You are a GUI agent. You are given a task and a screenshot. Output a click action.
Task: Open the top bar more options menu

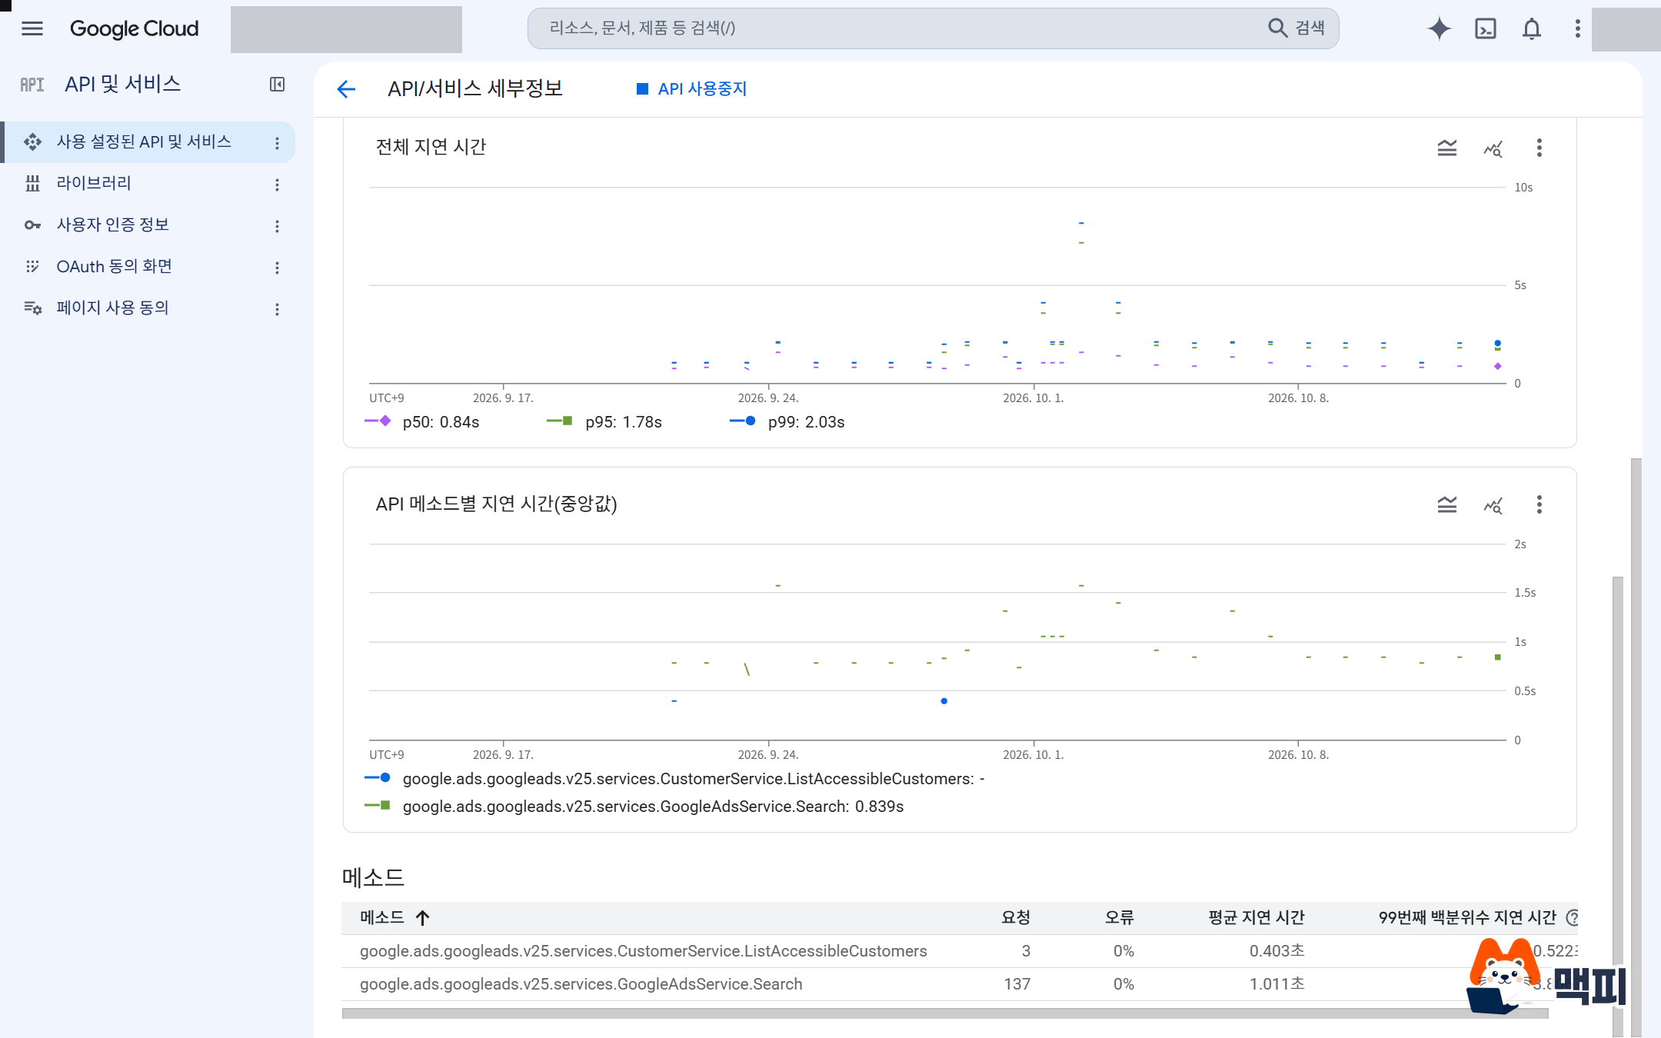click(1577, 28)
